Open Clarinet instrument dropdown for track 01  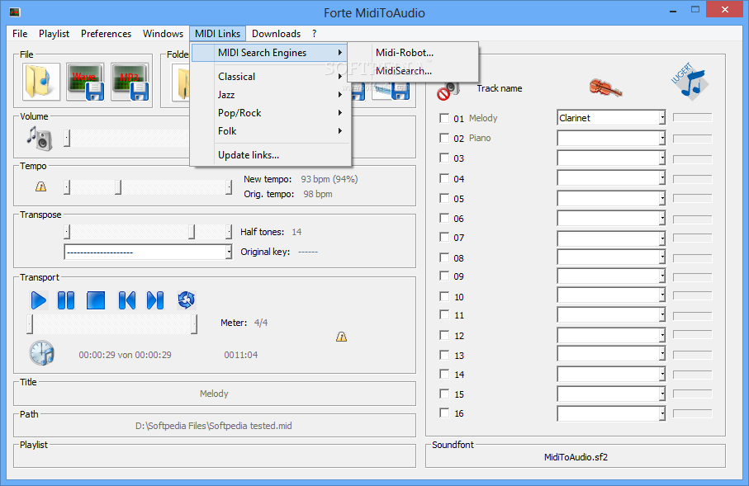pos(662,118)
